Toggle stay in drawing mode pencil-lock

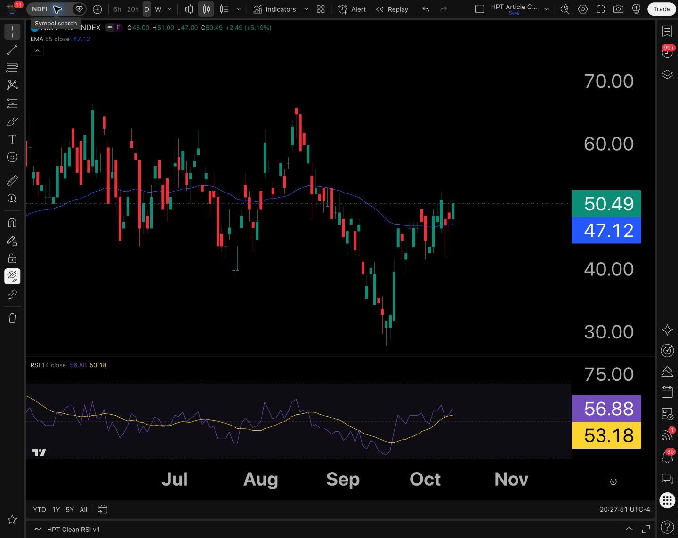[12, 241]
